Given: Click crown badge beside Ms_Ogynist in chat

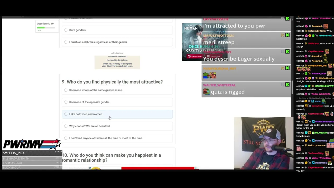Looking at the screenshot, I should 310,133.
